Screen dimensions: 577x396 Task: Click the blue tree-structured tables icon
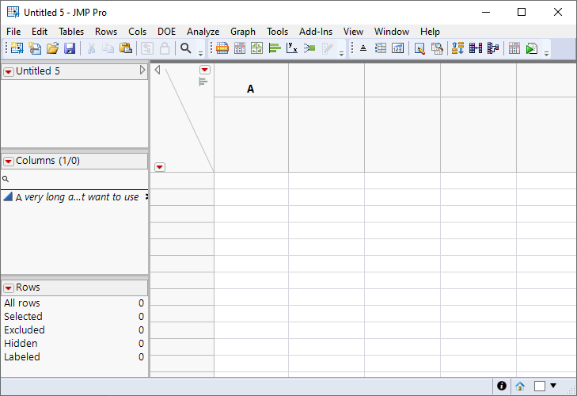click(493, 48)
